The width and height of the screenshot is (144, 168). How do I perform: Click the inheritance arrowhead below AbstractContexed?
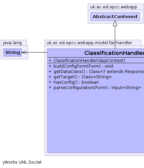115,23
